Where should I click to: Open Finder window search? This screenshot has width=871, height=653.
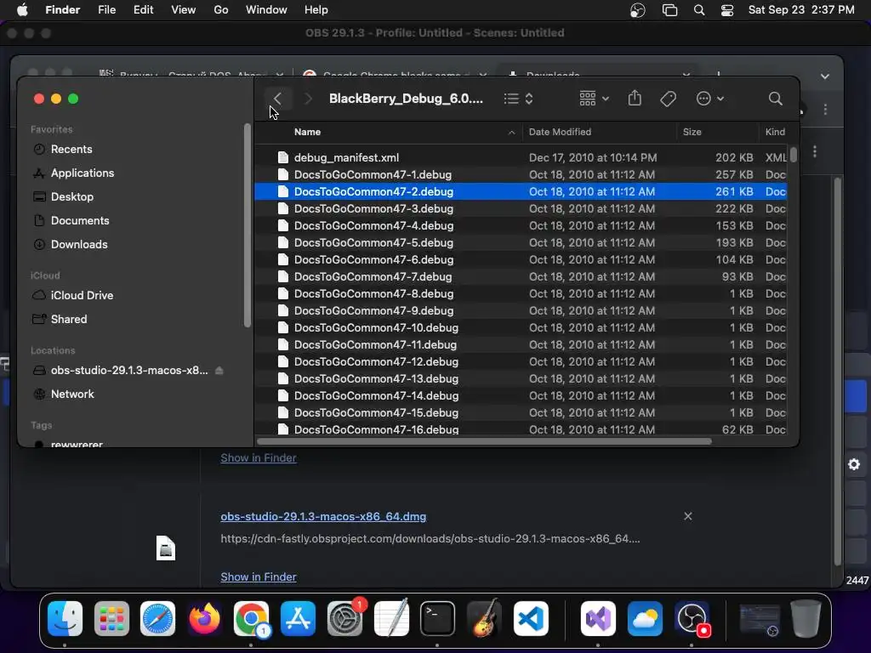click(776, 99)
